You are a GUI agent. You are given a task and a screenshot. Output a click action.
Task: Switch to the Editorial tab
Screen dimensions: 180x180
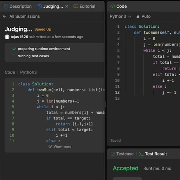[84, 6]
